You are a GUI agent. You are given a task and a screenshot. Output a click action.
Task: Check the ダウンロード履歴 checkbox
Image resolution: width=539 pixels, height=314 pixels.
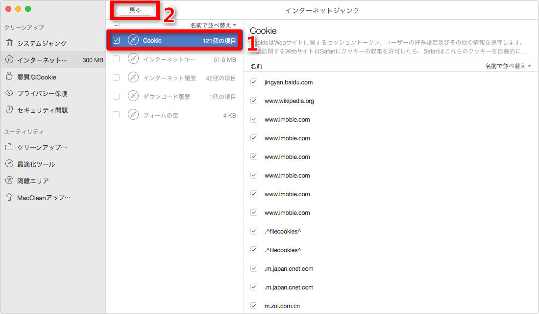[x=116, y=96]
